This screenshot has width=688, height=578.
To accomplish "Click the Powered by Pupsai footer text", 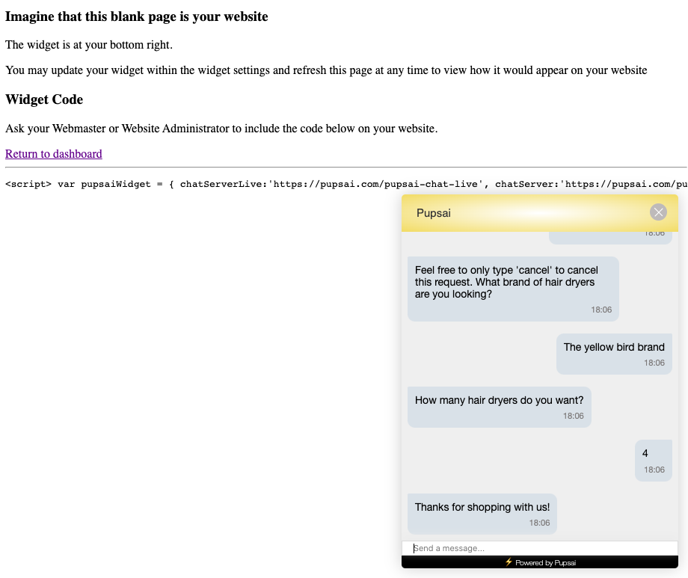I will click(545, 562).
